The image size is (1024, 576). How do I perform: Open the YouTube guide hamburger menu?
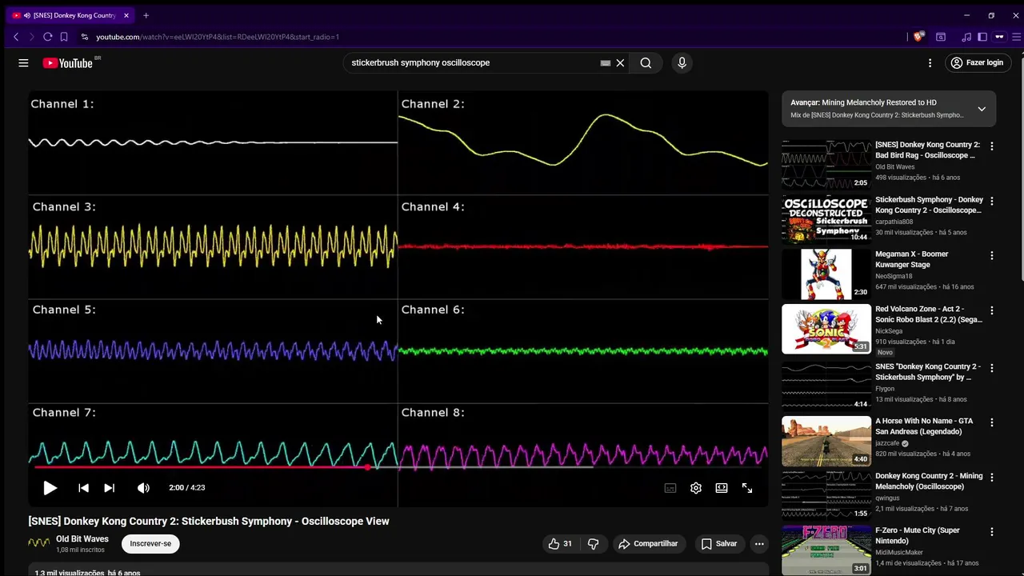point(23,62)
